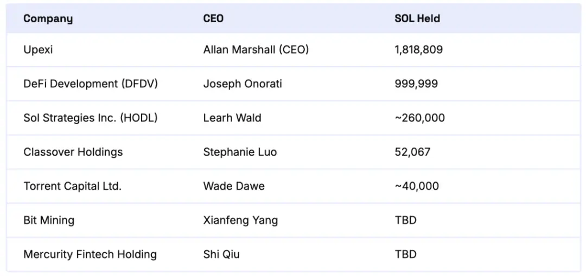Select the Bit Mining company cell

(x=49, y=220)
